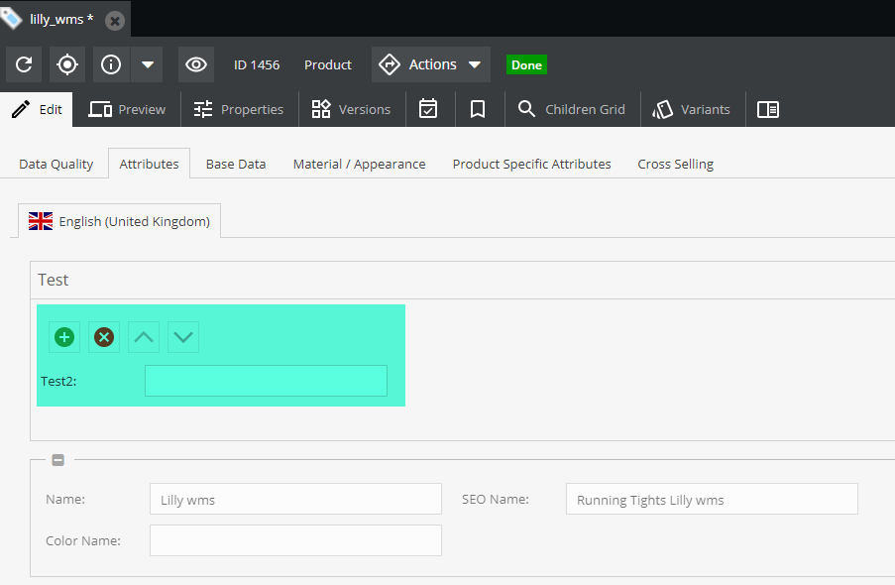Click the Name input field

pyautogui.click(x=295, y=500)
